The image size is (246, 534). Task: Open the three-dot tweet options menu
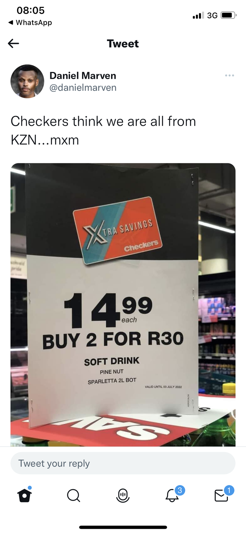point(230,75)
